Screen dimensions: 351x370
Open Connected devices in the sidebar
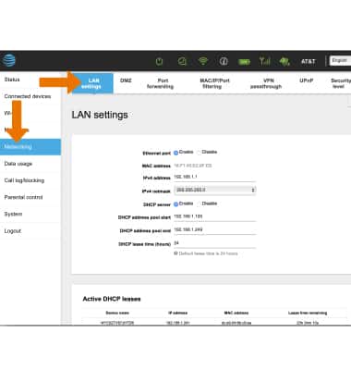[28, 96]
